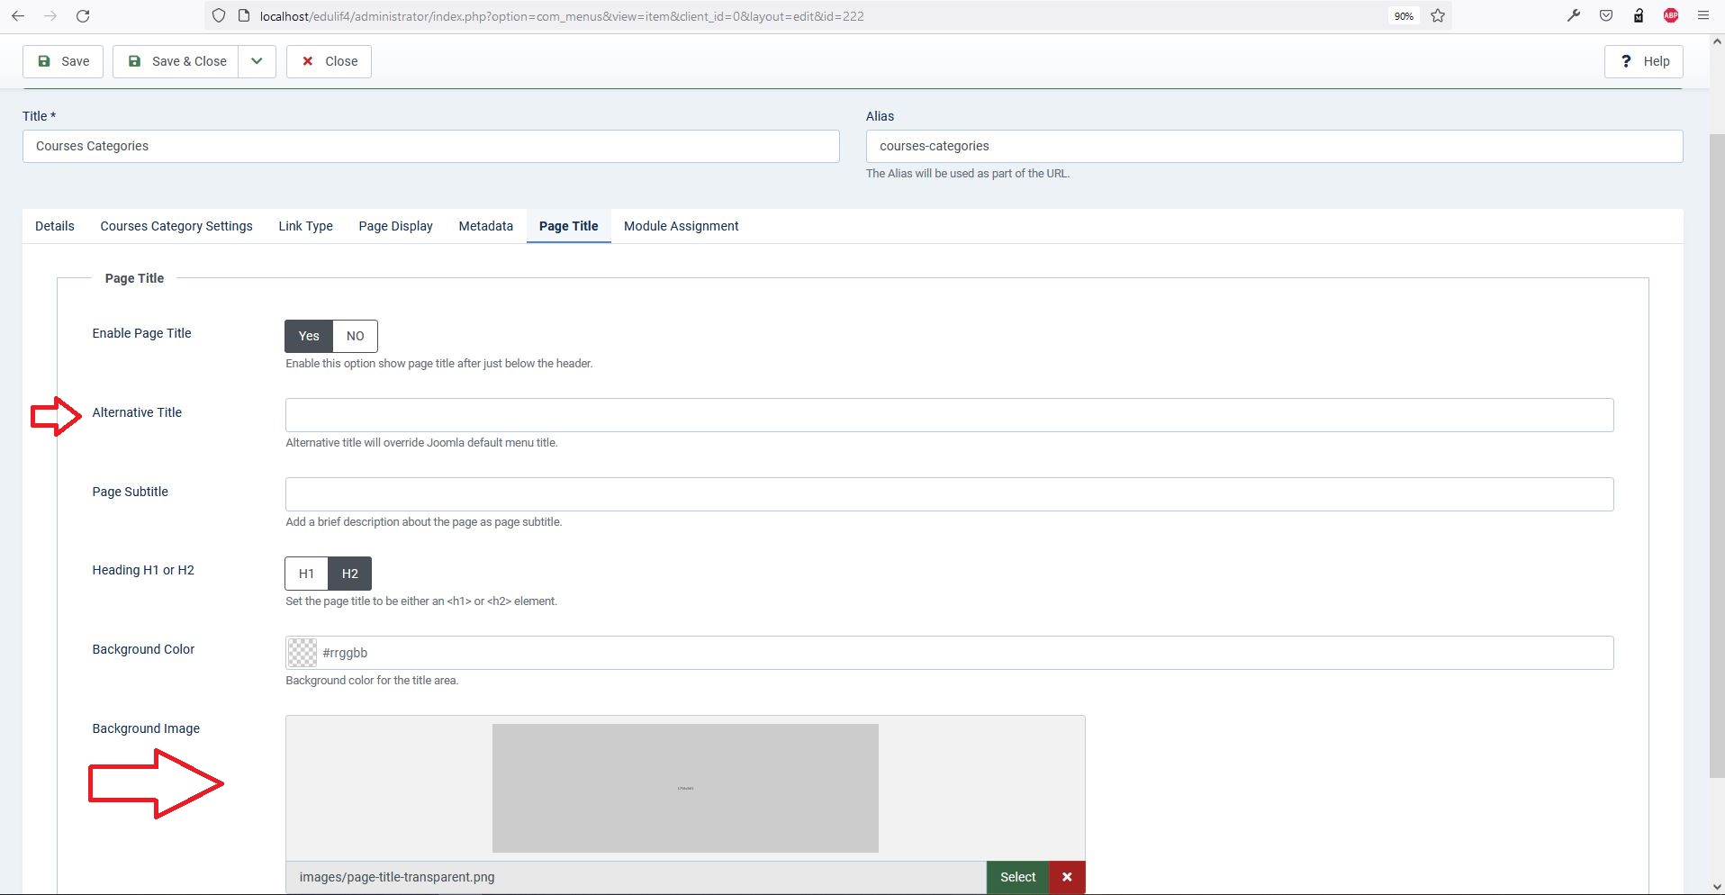
Task: Expand the Save & Close dropdown arrow
Action: [x=257, y=61]
